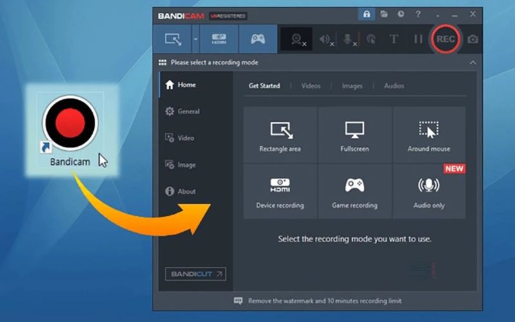Toggle the microphone icon in toolbar
The image size is (515, 322).
pos(350,40)
